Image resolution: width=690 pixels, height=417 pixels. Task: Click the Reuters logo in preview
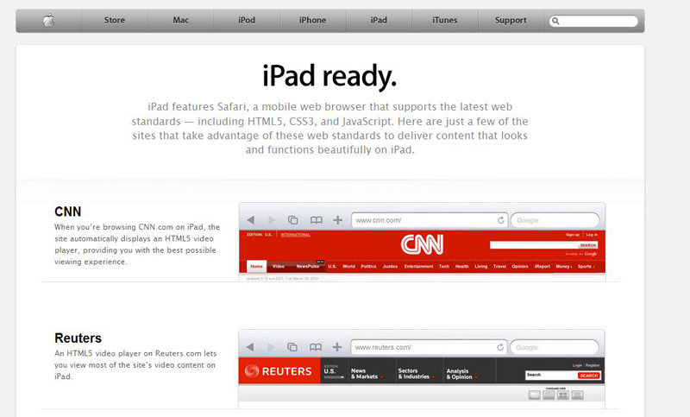click(x=277, y=371)
